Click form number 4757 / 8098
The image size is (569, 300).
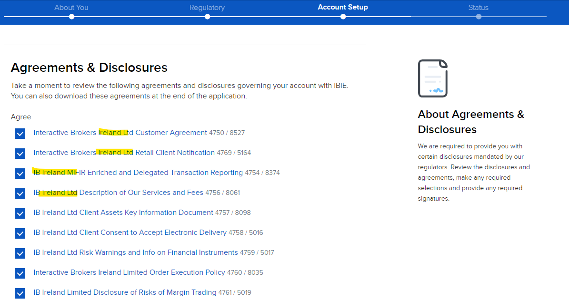(x=233, y=213)
